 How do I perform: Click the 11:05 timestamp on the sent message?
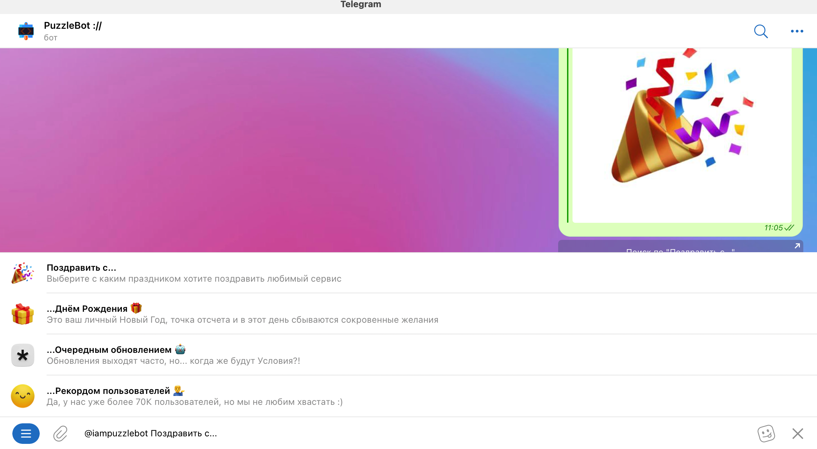coord(774,228)
